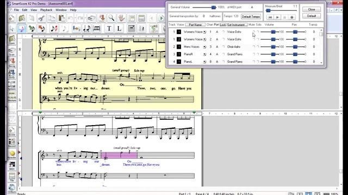Click the Default button in mixer panel
This screenshot has height=195, width=348.
[x=312, y=16]
